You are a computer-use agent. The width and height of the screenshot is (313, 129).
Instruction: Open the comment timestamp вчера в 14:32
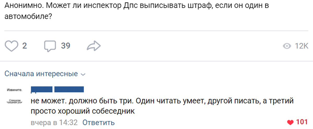click(x=54, y=123)
